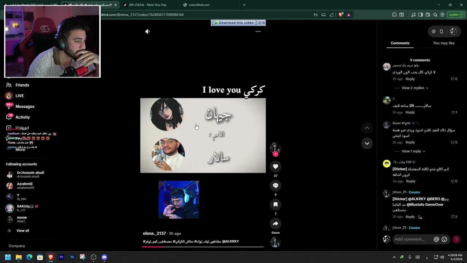Image resolution: width=467 pixels, height=263 pixels.
Task: Follow the creator with the red plus badge
Action: (275, 154)
